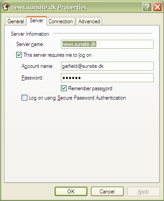Click inside the Password field
This screenshot has height=201, width=164.
click(107, 78)
